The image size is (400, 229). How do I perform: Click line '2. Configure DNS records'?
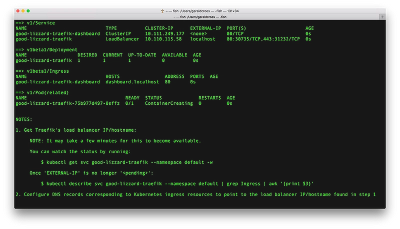coord(195,194)
